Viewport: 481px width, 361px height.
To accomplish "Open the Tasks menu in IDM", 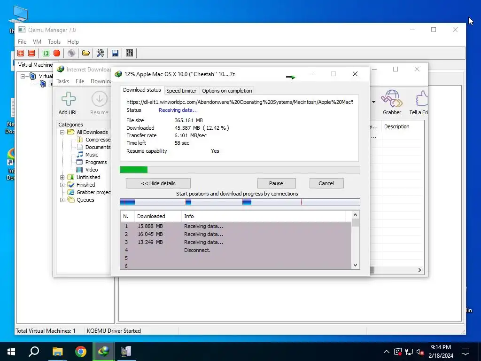I will coord(63,81).
